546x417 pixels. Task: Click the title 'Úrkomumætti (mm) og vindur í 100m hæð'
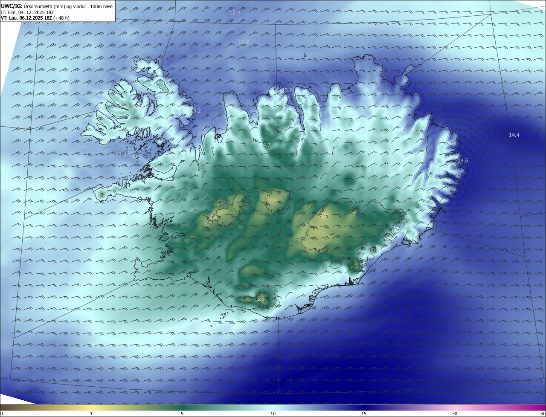tap(69, 6)
